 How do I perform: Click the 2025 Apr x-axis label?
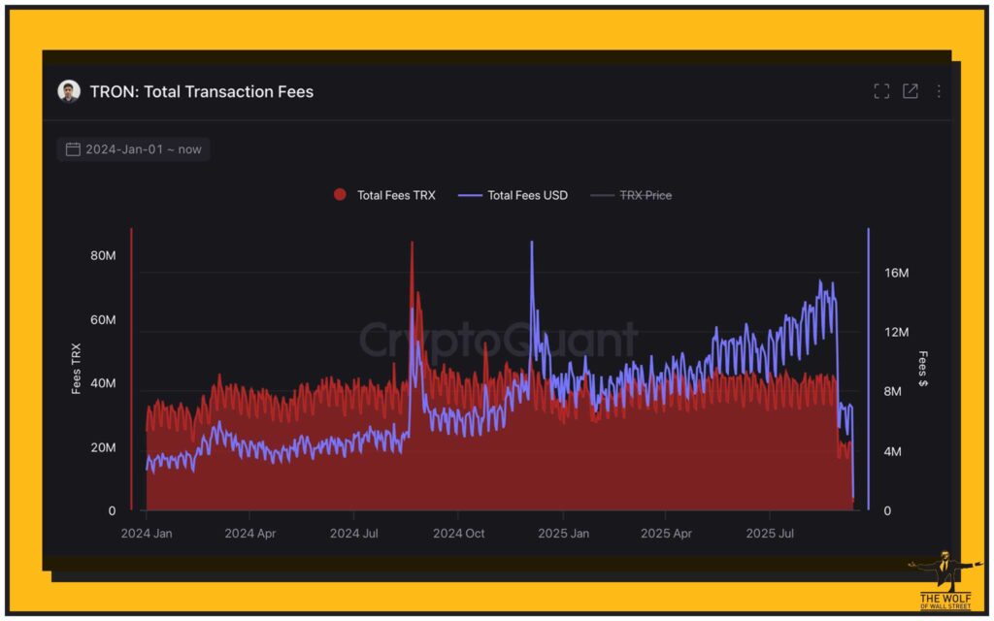(666, 534)
